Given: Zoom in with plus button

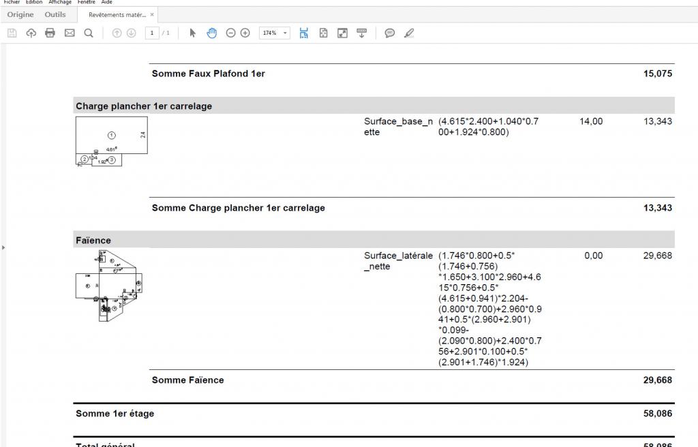Looking at the screenshot, I should tap(245, 33).
